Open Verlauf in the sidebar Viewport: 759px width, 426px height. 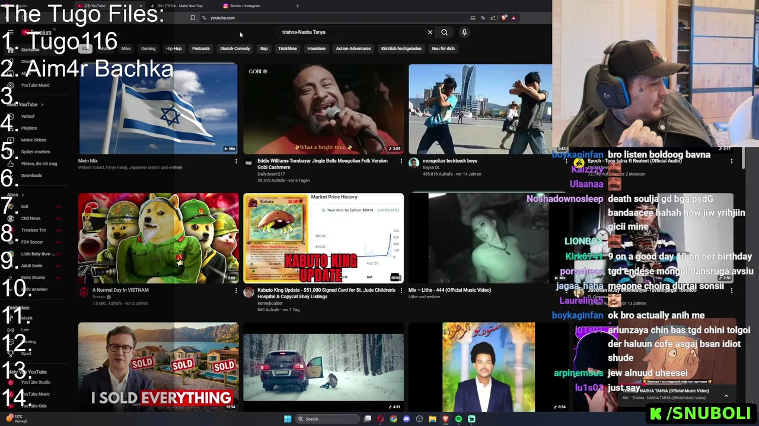pyautogui.click(x=28, y=117)
